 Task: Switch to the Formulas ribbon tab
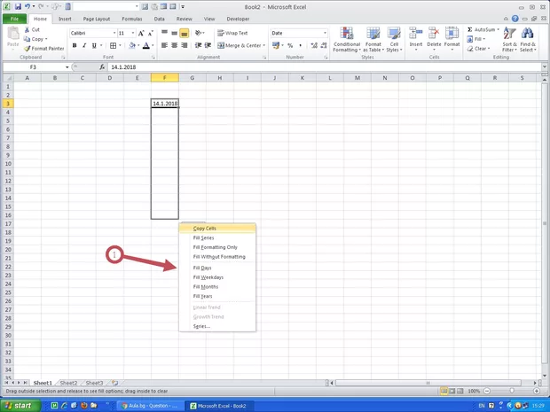coord(131,19)
